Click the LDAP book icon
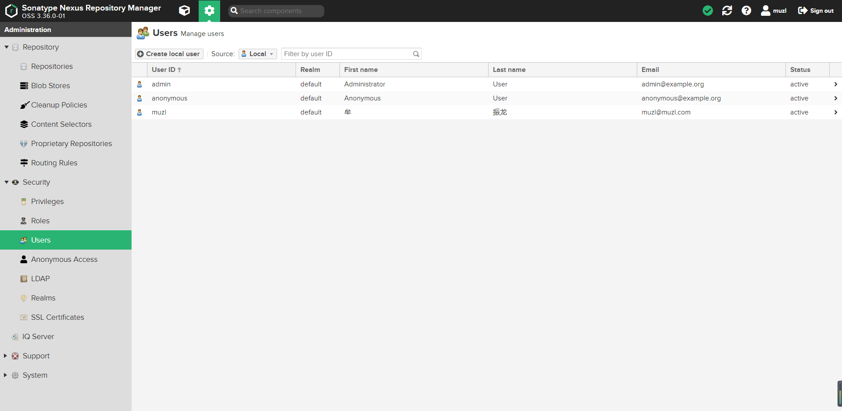This screenshot has height=411, width=842. [x=24, y=279]
